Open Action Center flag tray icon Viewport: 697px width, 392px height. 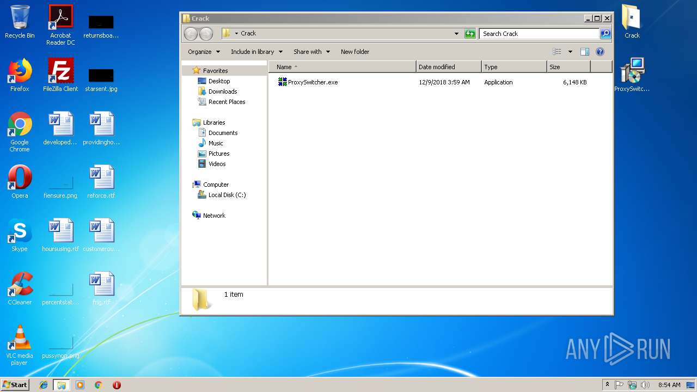tap(619, 385)
